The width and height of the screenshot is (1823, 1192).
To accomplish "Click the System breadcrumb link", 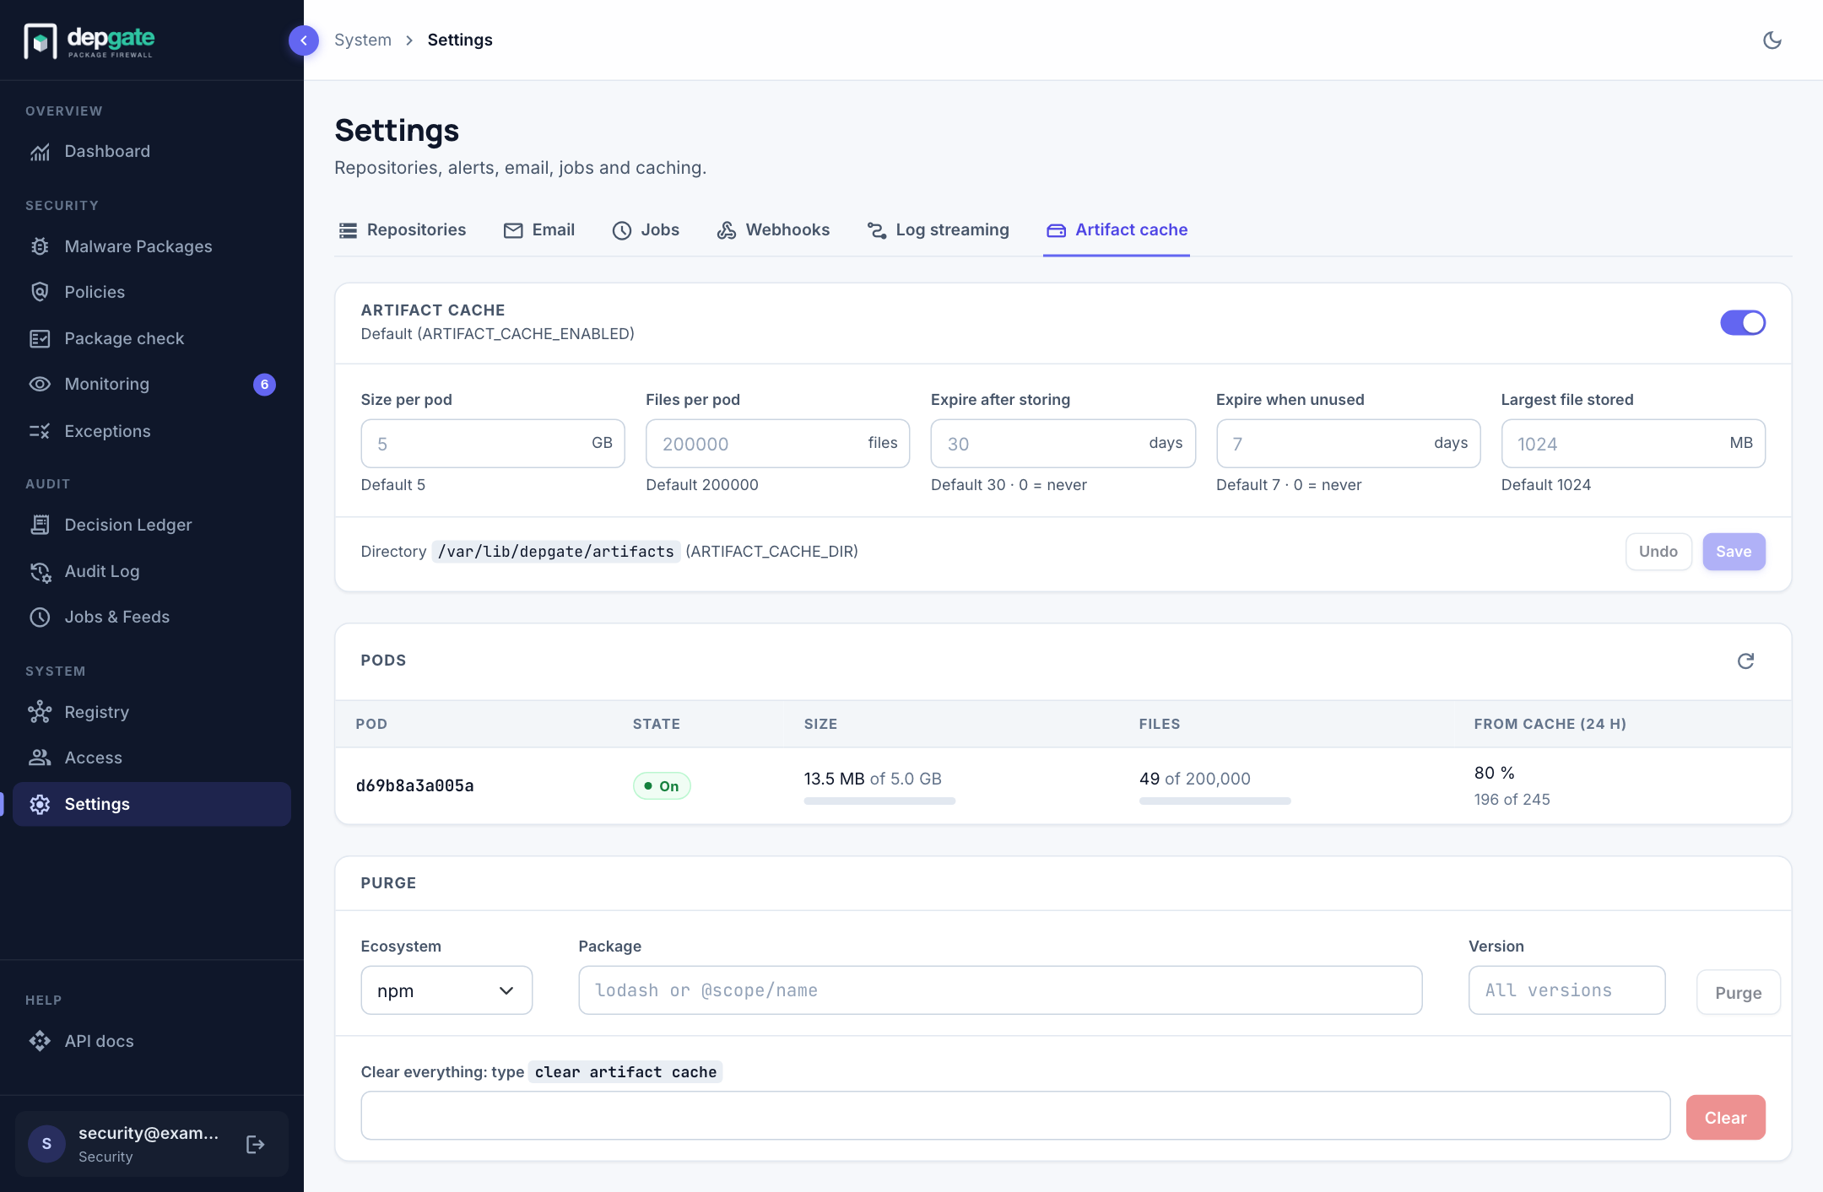I will click(363, 40).
